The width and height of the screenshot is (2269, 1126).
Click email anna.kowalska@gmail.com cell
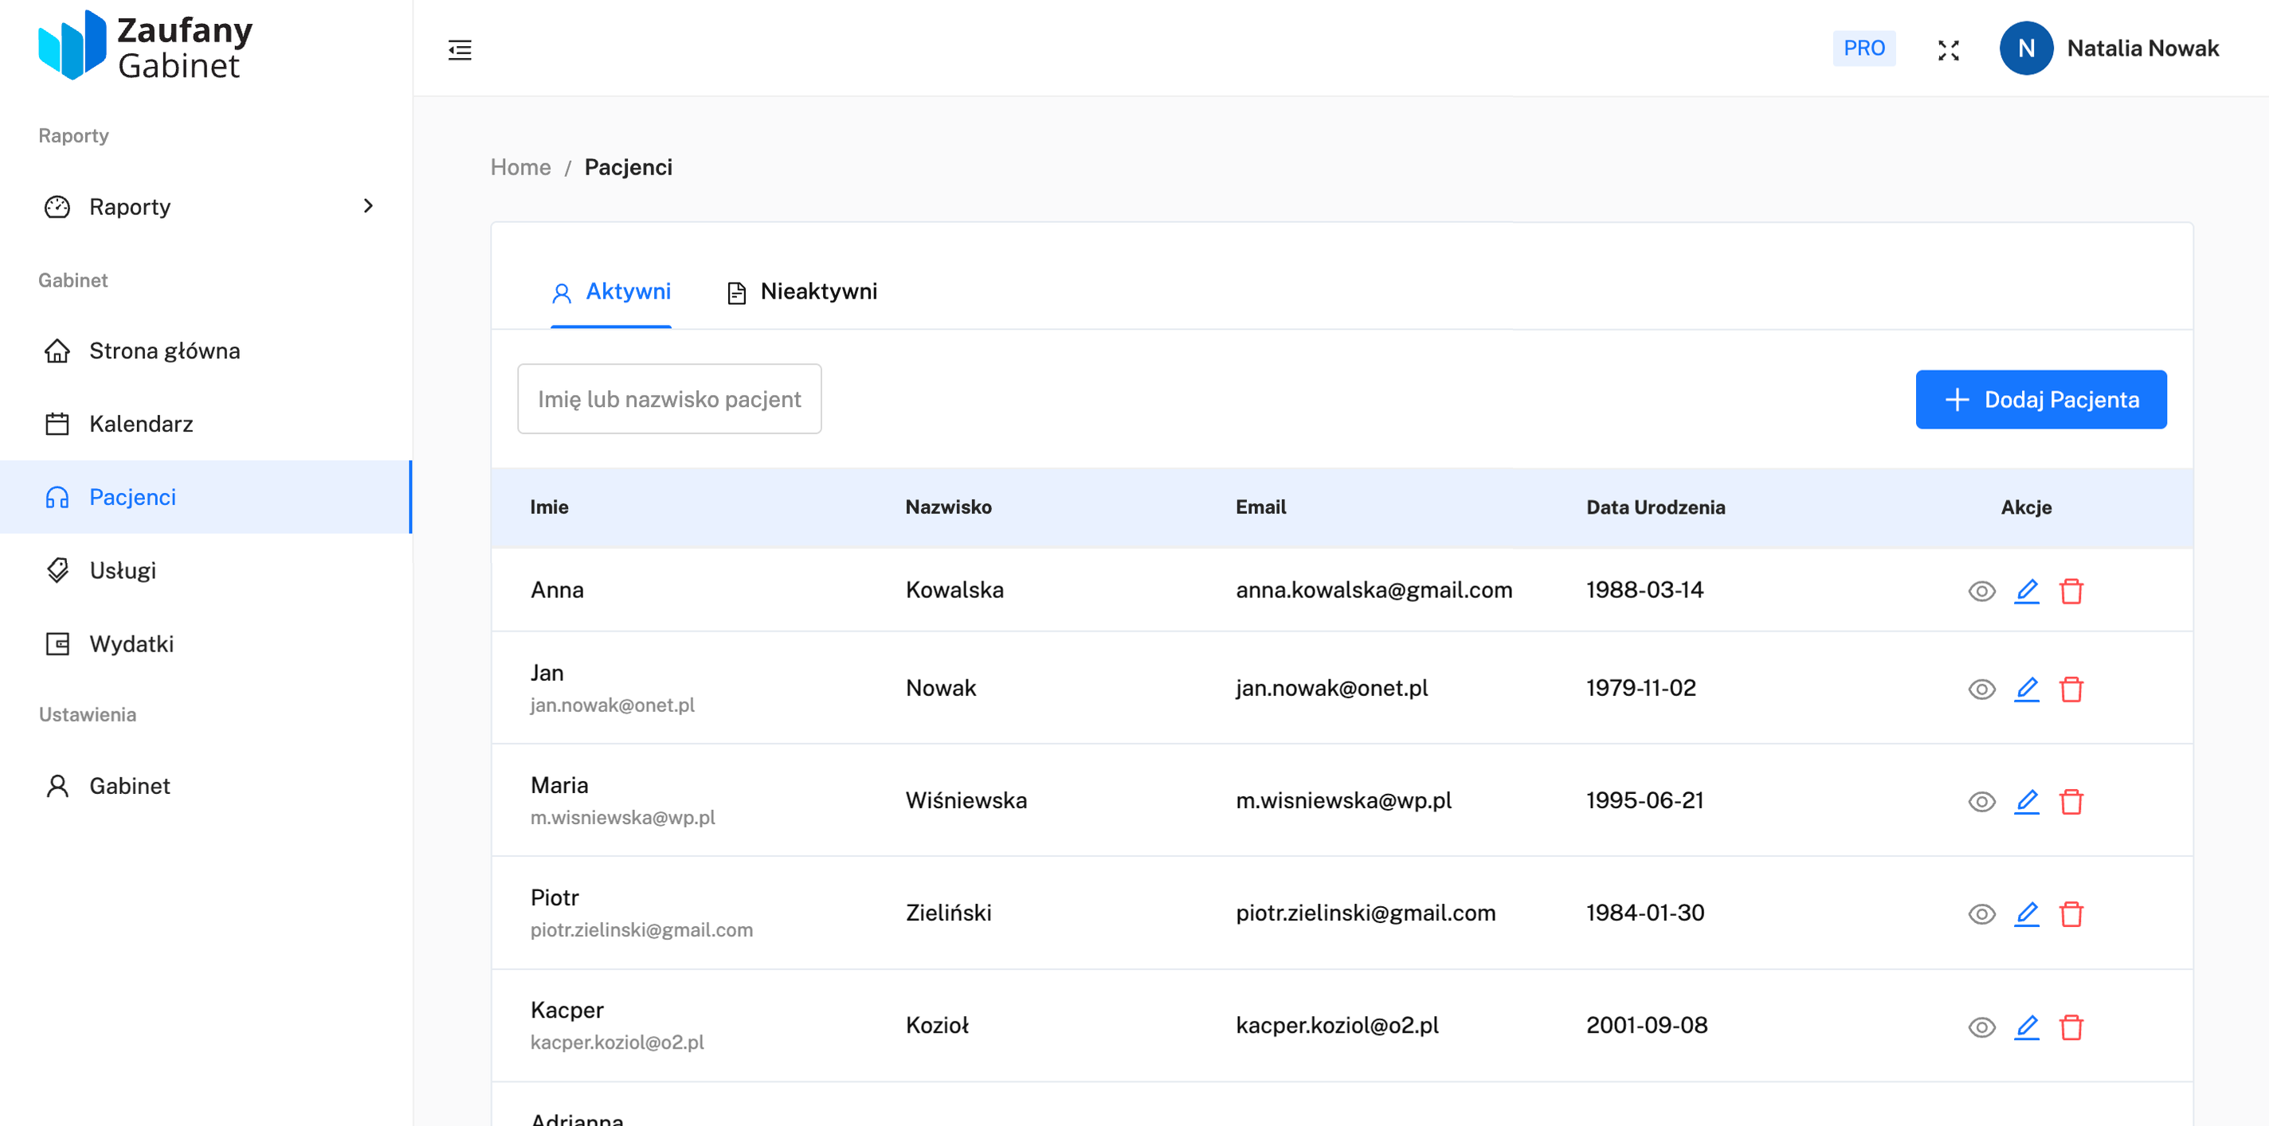[1374, 590]
